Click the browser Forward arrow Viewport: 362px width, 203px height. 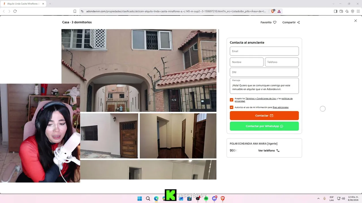(x=9, y=11)
